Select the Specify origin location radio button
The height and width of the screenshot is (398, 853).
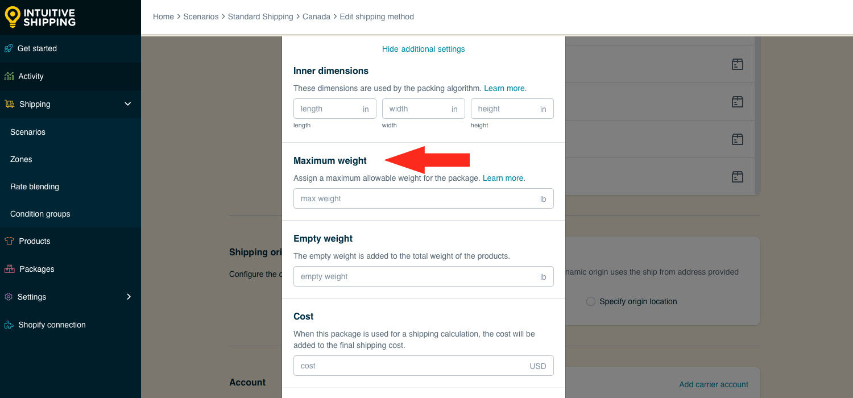click(591, 301)
